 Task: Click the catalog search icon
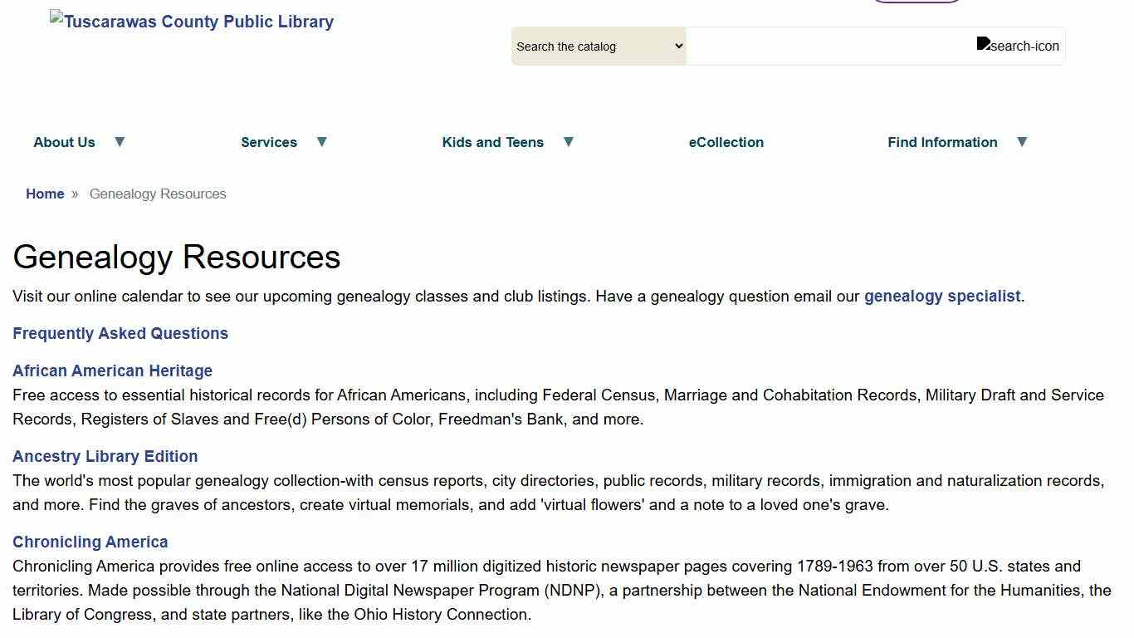pos(1019,46)
